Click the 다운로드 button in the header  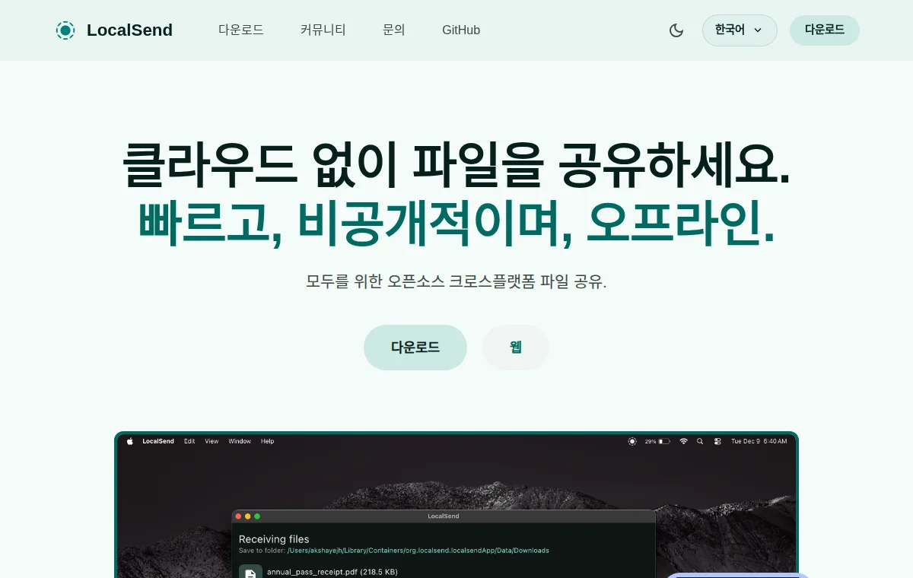[825, 30]
